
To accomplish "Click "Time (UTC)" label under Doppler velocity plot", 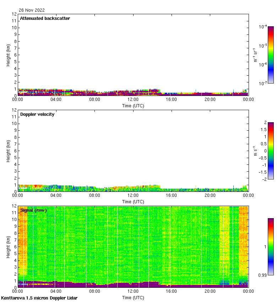I will [133, 202].
